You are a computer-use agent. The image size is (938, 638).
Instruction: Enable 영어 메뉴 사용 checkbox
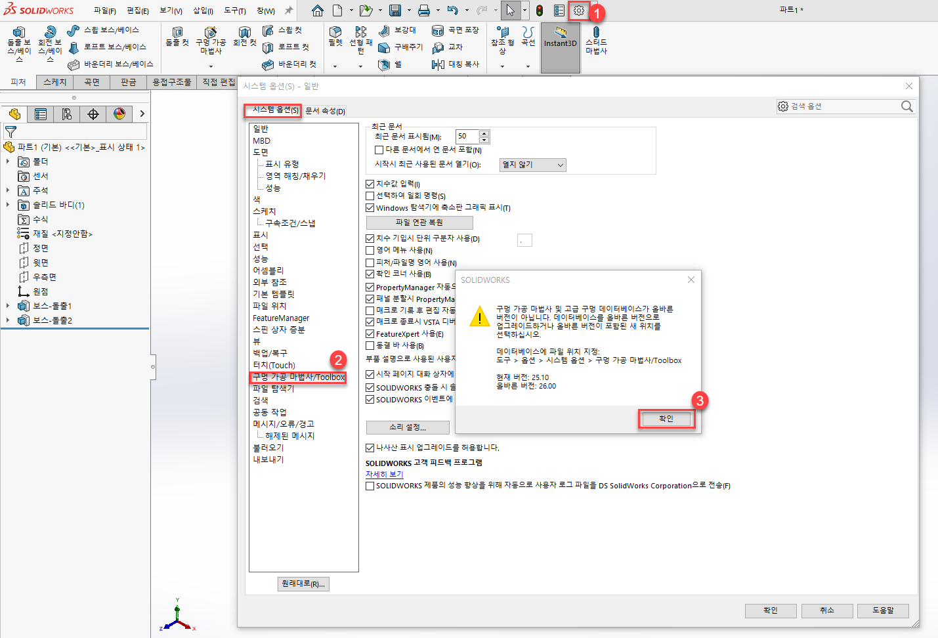[x=370, y=250]
